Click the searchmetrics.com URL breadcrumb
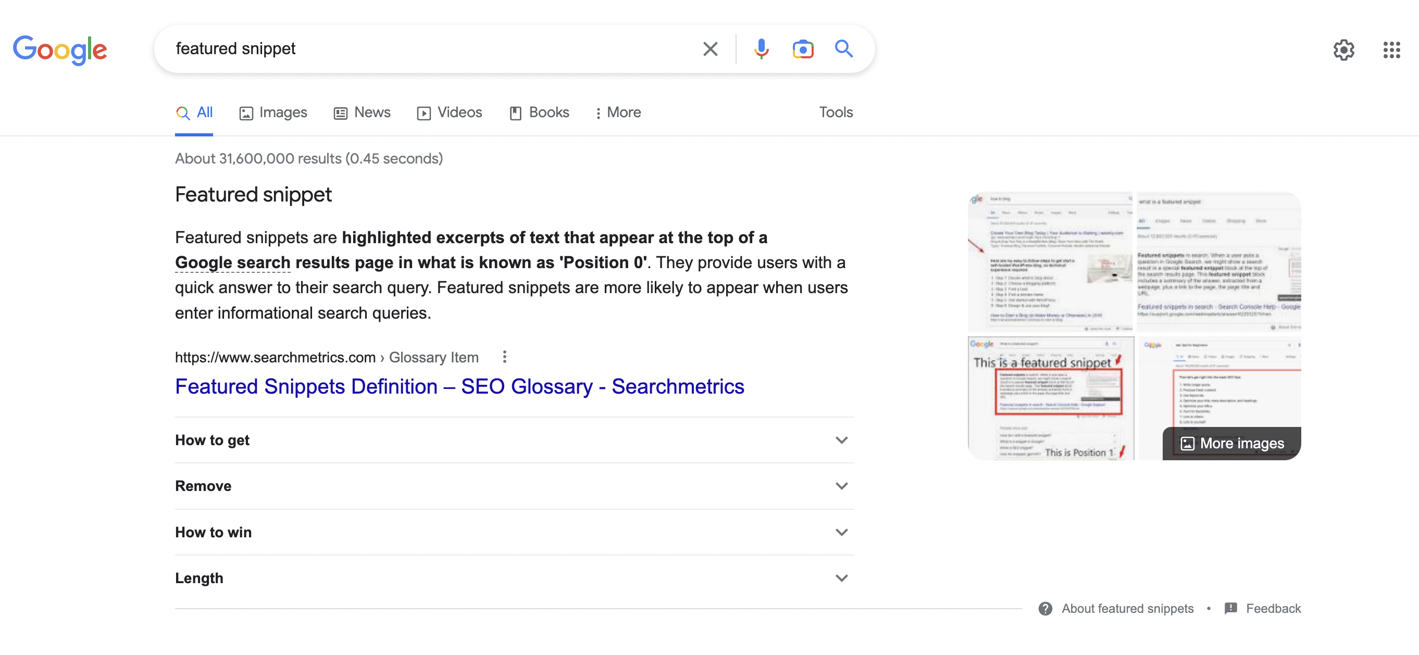The width and height of the screenshot is (1419, 655). coord(327,357)
